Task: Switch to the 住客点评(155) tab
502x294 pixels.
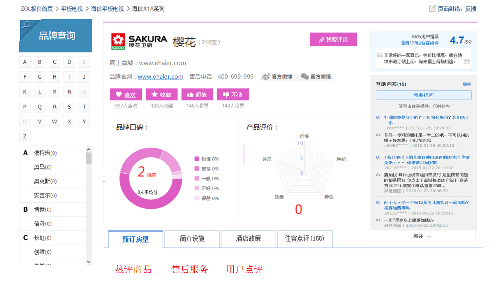Action: point(305,239)
